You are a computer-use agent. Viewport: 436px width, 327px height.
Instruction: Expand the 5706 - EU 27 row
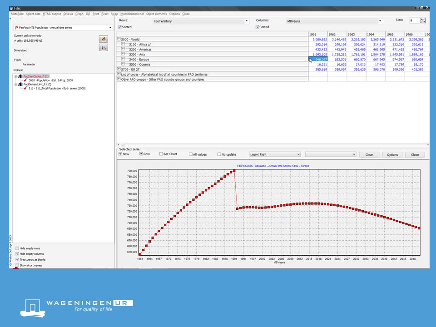[119, 69]
